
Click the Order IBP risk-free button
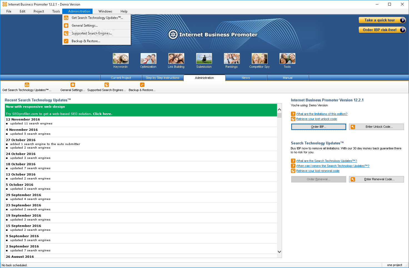click(382, 30)
